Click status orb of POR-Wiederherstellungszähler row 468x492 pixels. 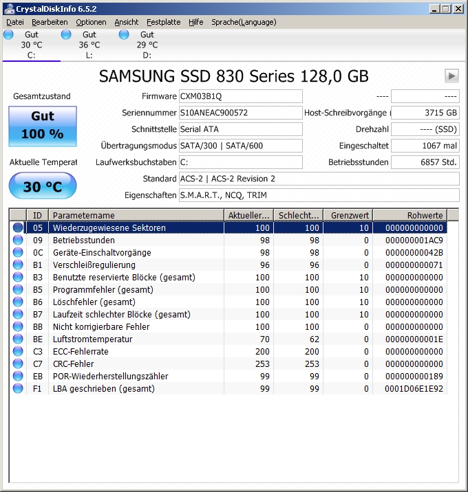(x=18, y=376)
